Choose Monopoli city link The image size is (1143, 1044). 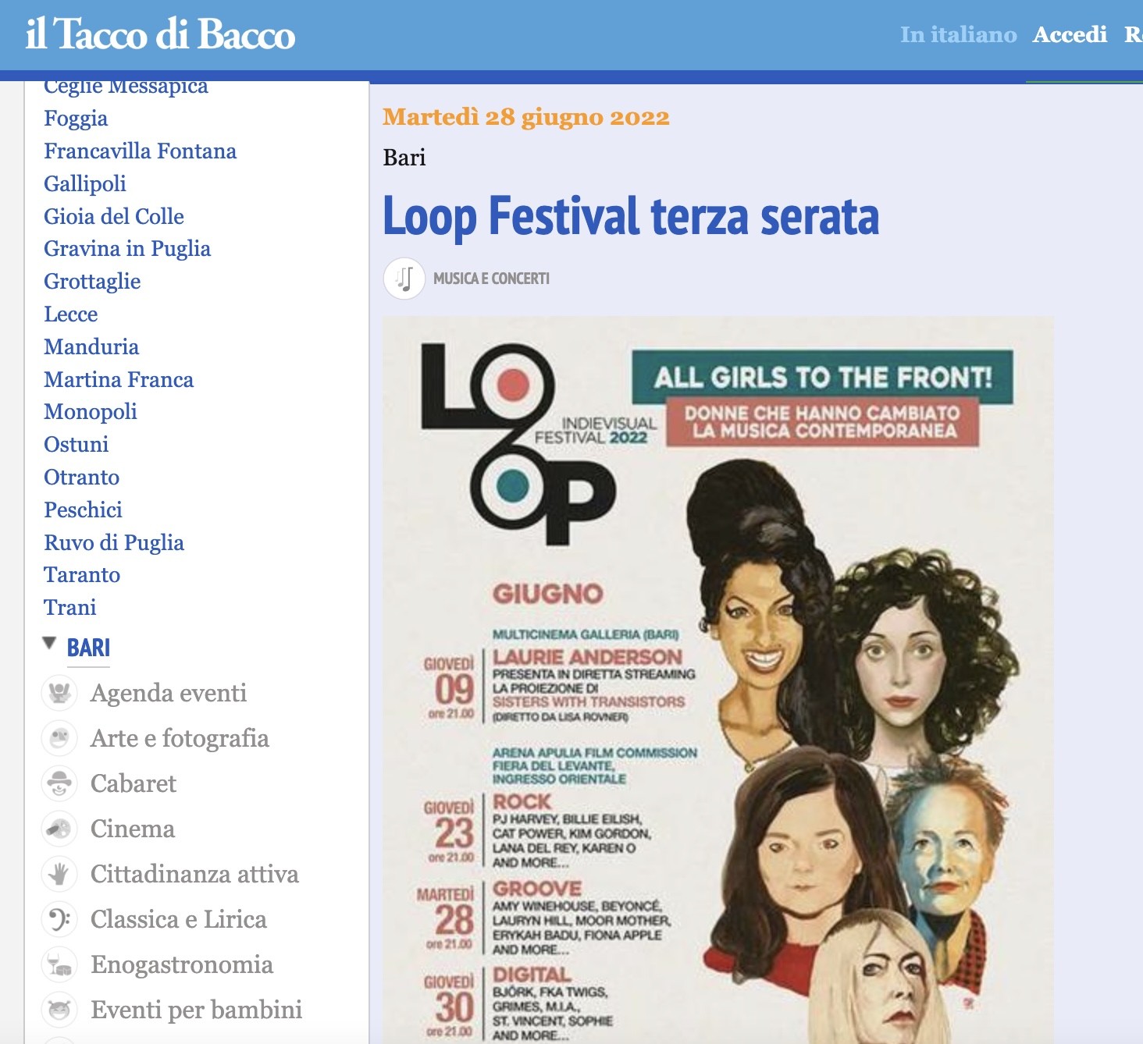tap(90, 411)
